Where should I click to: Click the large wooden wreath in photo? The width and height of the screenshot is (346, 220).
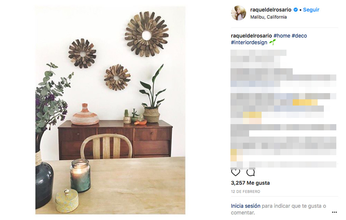146,34
